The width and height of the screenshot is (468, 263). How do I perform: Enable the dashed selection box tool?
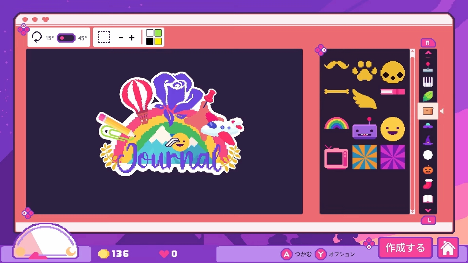click(x=104, y=37)
